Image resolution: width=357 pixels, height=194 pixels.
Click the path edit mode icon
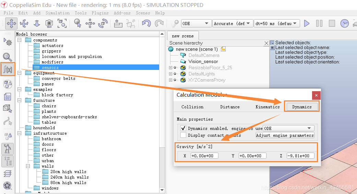(x=8, y=121)
